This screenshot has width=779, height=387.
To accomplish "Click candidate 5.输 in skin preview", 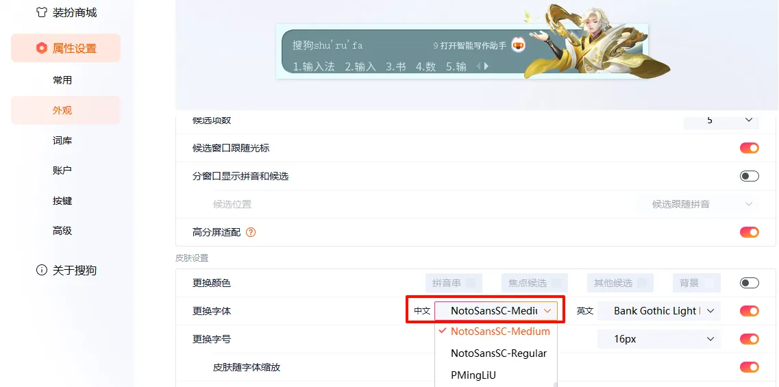I will pyautogui.click(x=456, y=66).
